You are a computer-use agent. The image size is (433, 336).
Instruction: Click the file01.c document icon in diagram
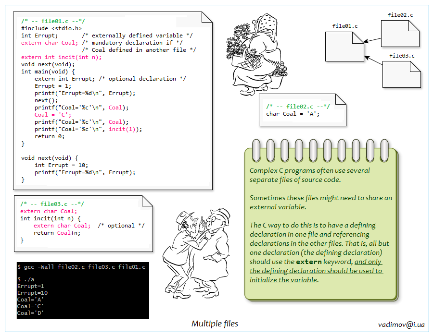pyautogui.click(x=344, y=47)
